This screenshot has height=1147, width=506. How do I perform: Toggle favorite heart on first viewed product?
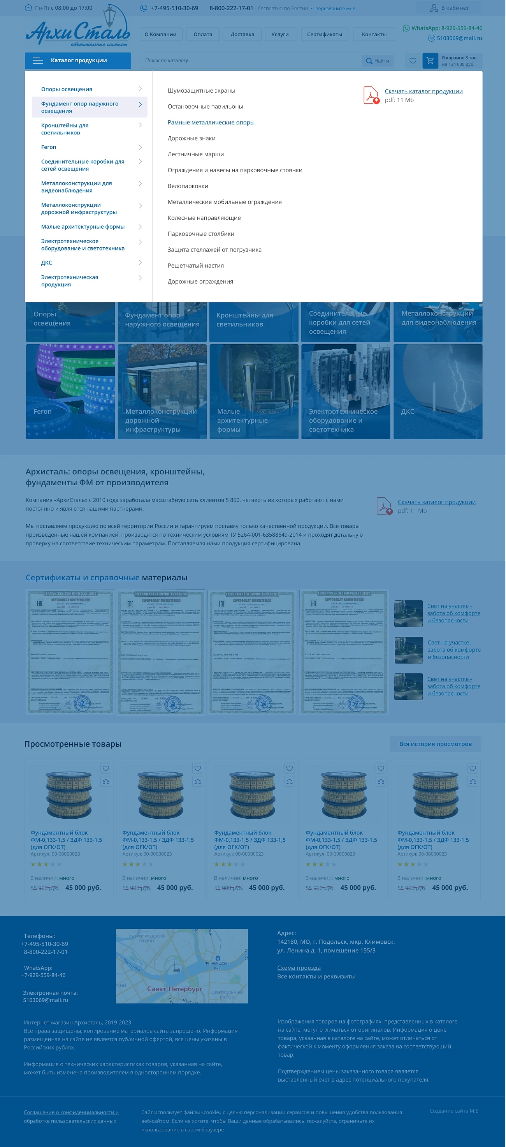pyautogui.click(x=106, y=768)
